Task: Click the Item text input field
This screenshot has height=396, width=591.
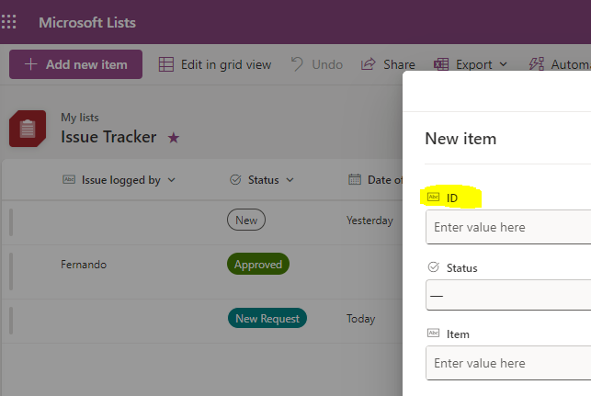Action: pyautogui.click(x=508, y=363)
